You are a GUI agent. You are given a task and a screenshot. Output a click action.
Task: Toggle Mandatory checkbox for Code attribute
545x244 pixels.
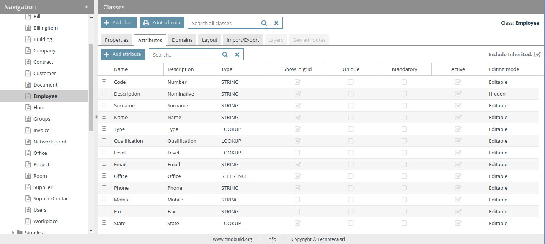coord(404,82)
